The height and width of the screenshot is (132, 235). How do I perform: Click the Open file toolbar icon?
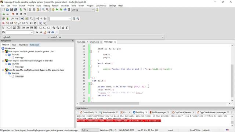click(x=7, y=10)
